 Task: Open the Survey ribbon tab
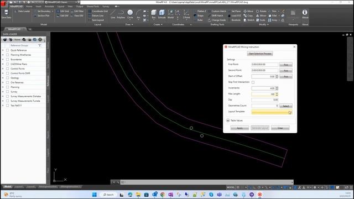point(106,7)
